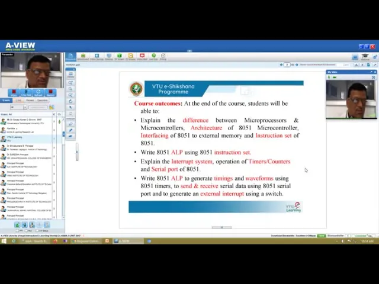Open the 2D Viewer
Viewport: 379px width, 284px height.
130,57
